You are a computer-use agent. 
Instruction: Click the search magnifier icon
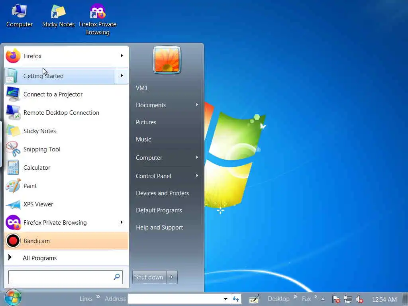coord(117,277)
